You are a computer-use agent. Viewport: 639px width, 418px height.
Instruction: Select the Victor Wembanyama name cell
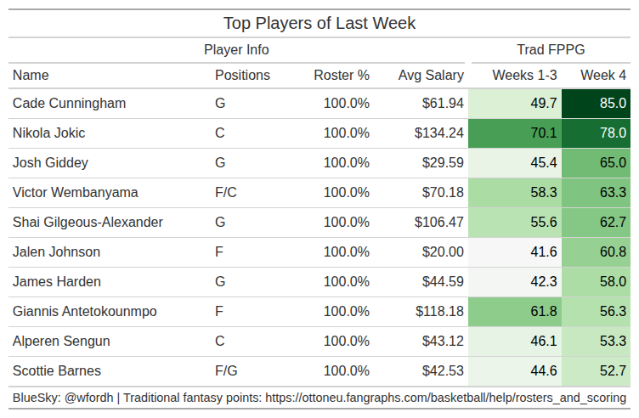click(x=75, y=193)
